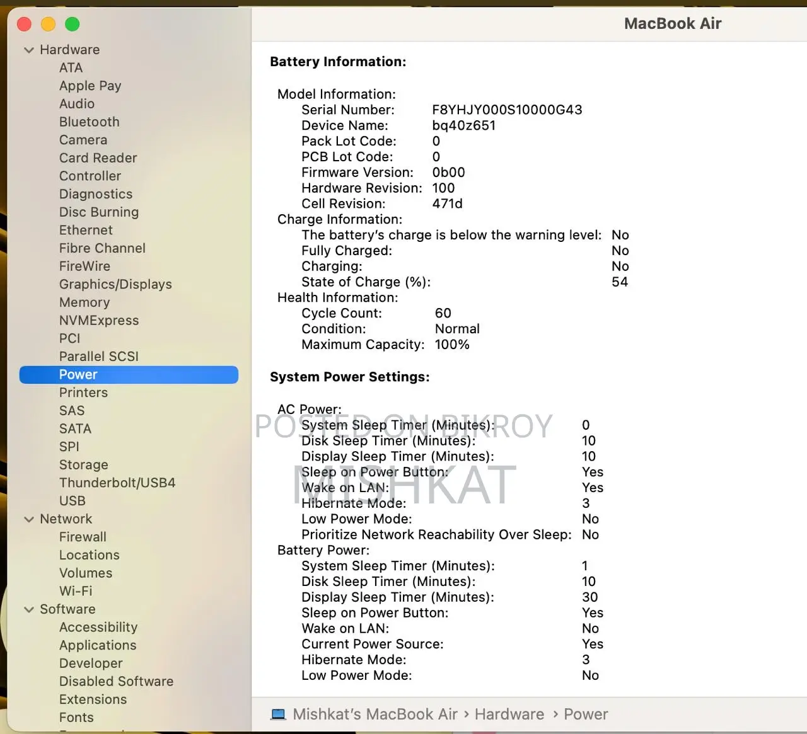Select the highlighted Power entry

[129, 375]
